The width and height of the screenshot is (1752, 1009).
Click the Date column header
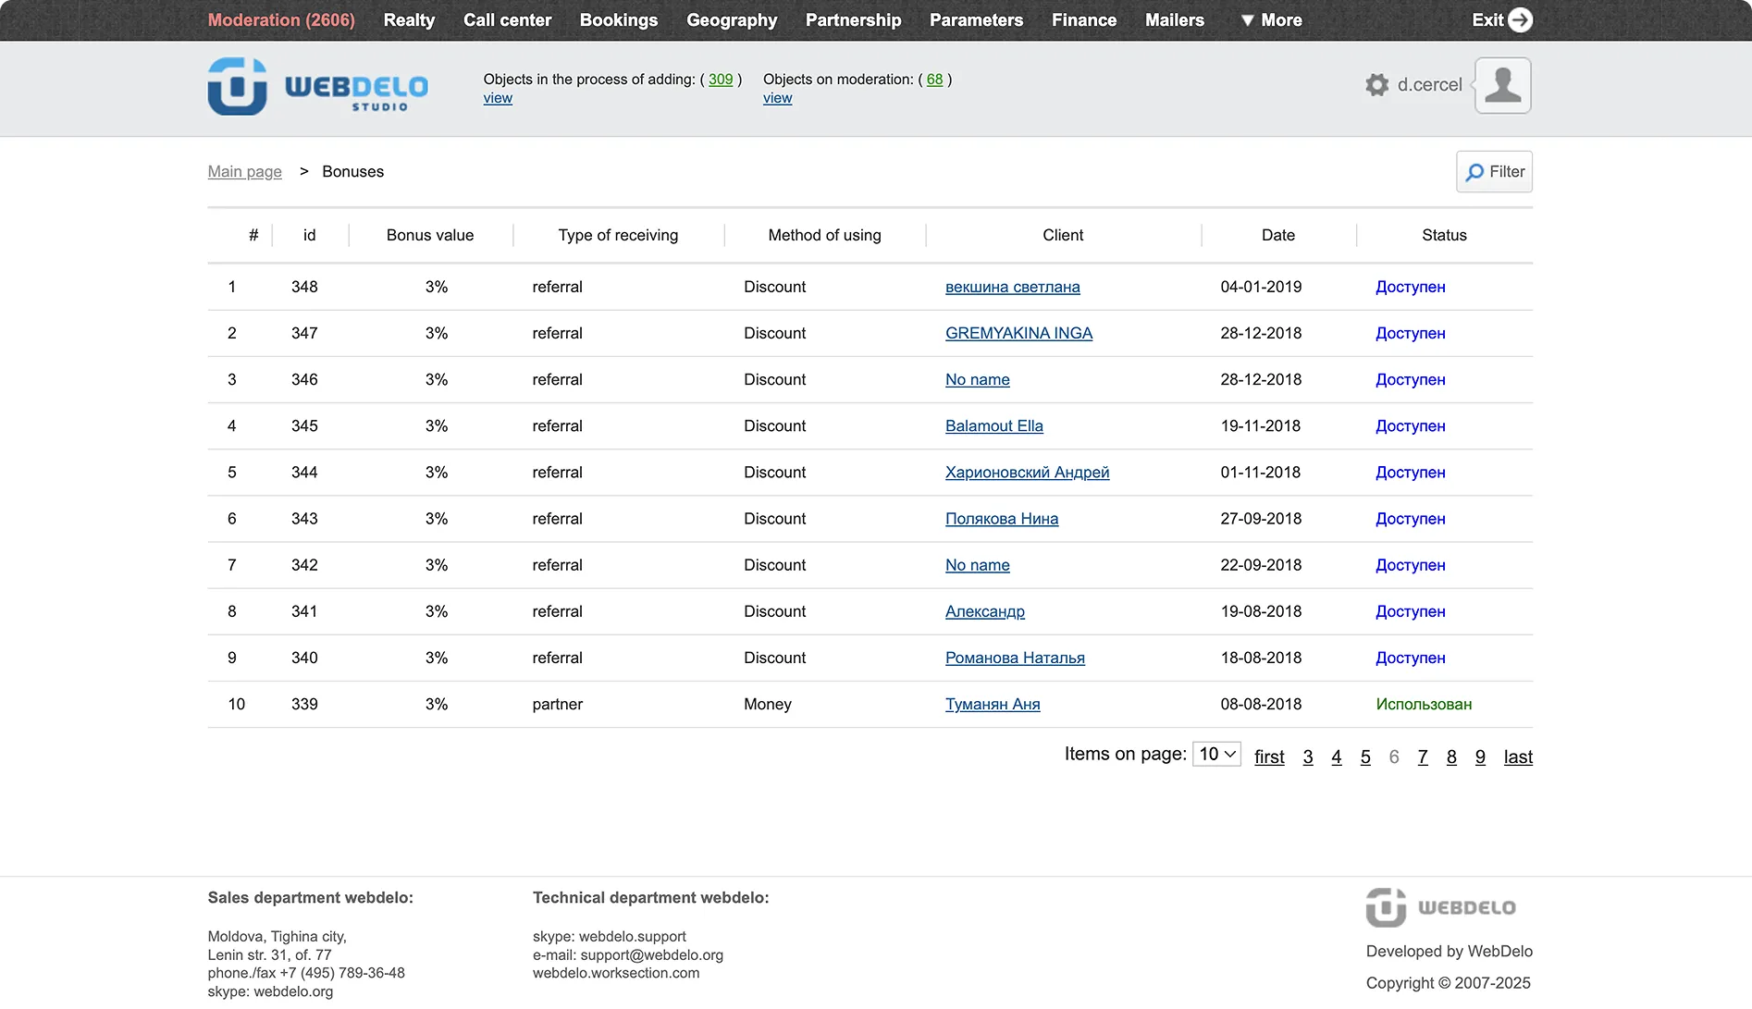[1277, 236]
